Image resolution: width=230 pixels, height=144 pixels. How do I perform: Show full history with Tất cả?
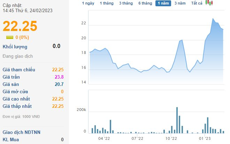197,3
